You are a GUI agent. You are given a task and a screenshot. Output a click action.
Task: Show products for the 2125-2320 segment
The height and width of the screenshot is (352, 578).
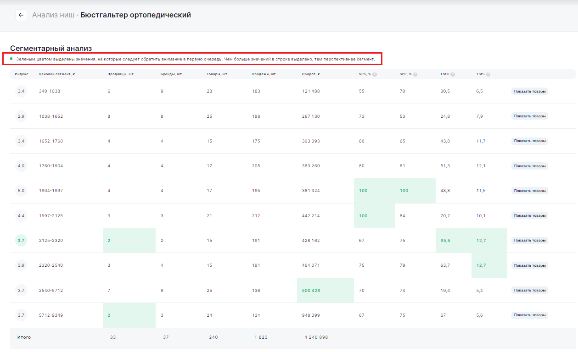pyautogui.click(x=530, y=240)
